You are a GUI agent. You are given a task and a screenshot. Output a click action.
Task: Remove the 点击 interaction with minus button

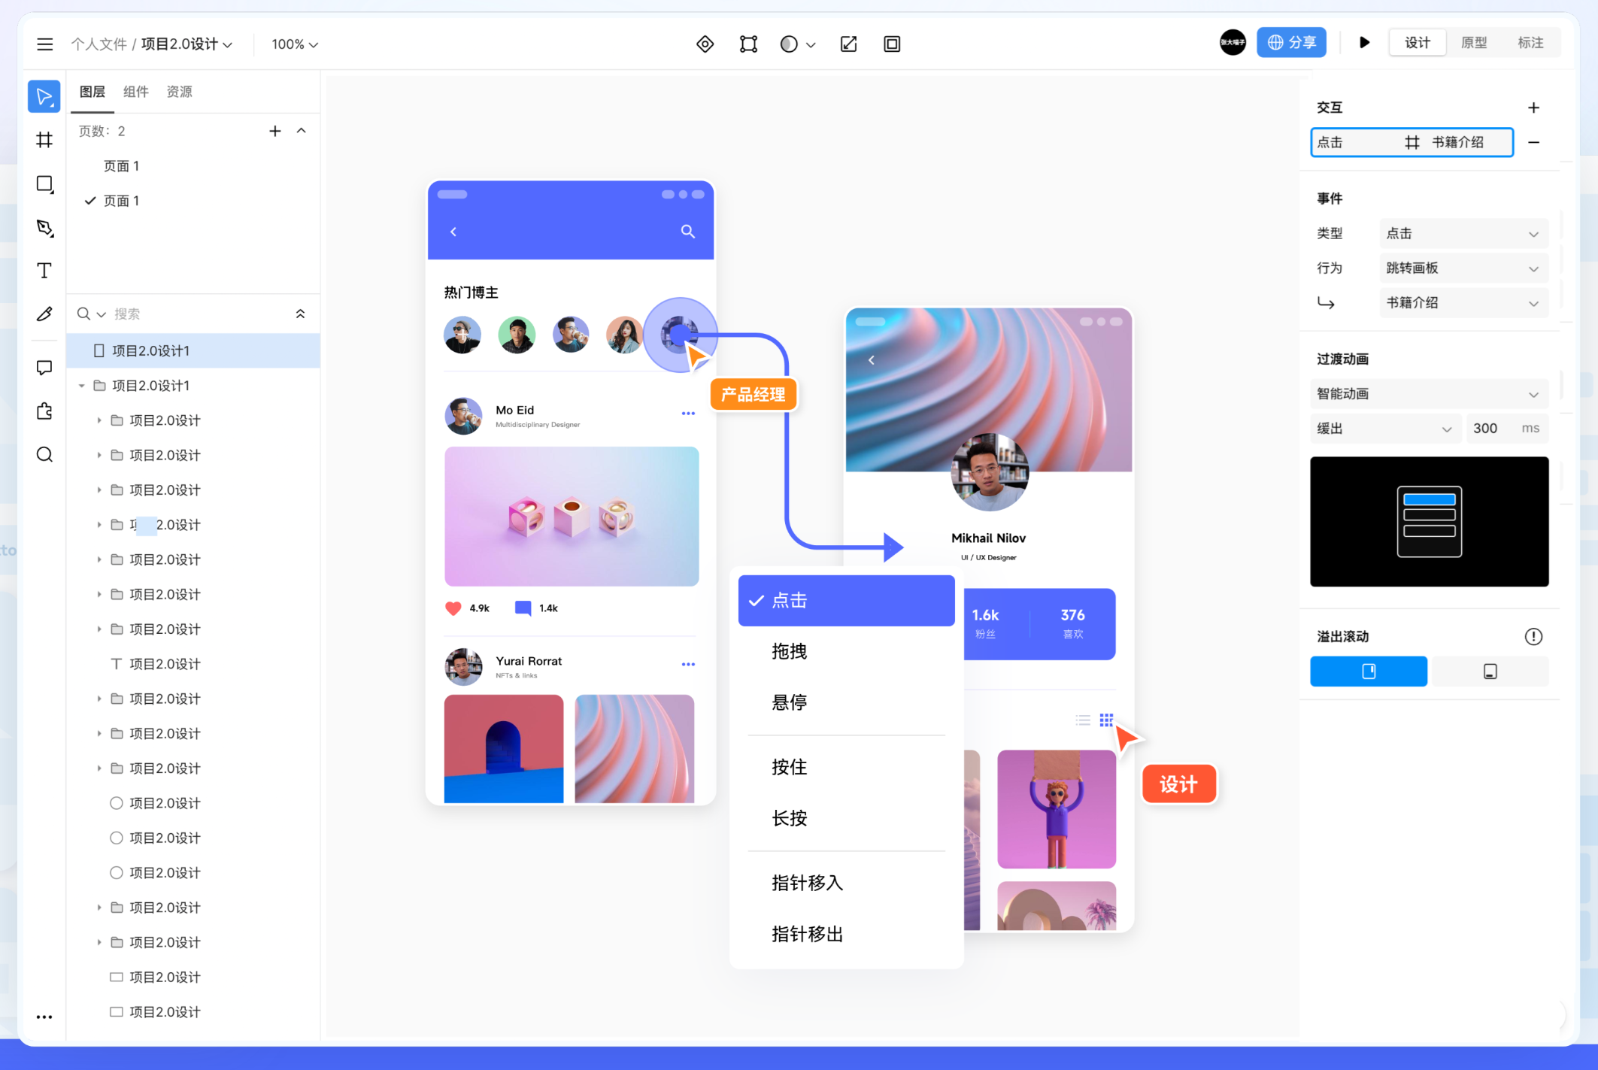(1533, 143)
